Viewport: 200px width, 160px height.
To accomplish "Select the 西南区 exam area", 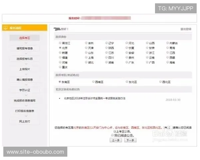I will (93, 82).
